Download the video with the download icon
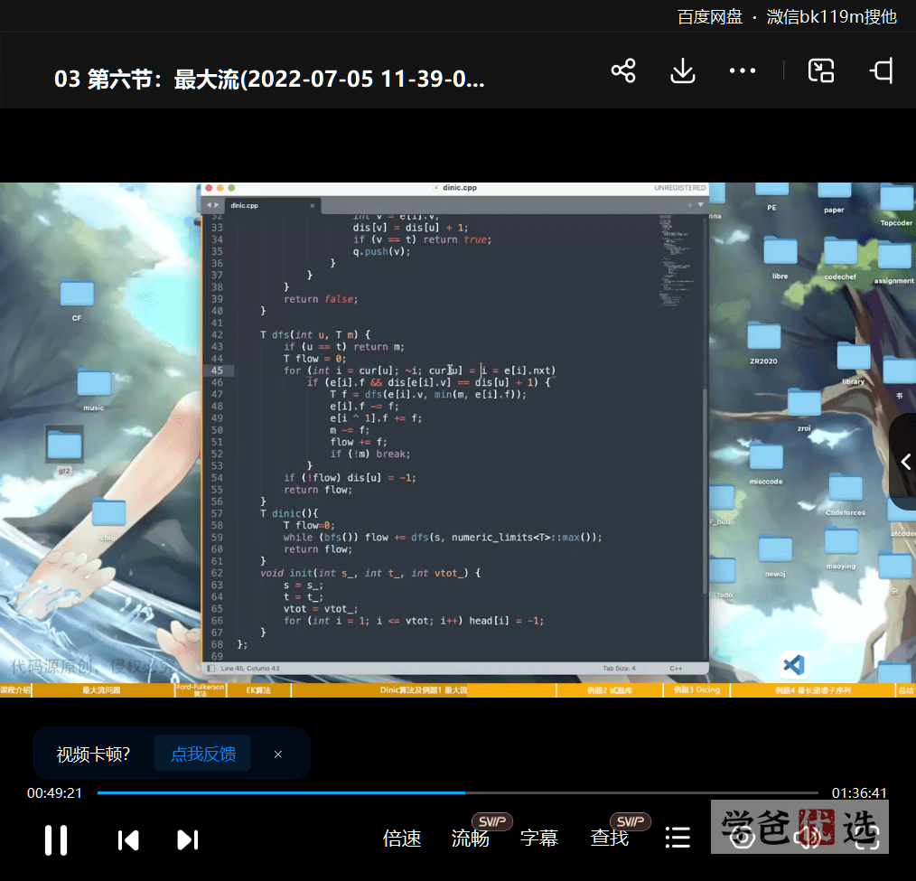The width and height of the screenshot is (916, 881). coord(682,70)
